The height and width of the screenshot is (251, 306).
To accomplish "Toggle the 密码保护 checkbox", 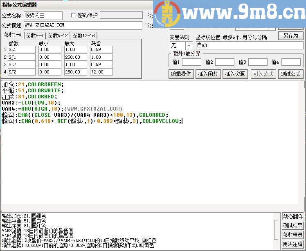I will click(73, 15).
